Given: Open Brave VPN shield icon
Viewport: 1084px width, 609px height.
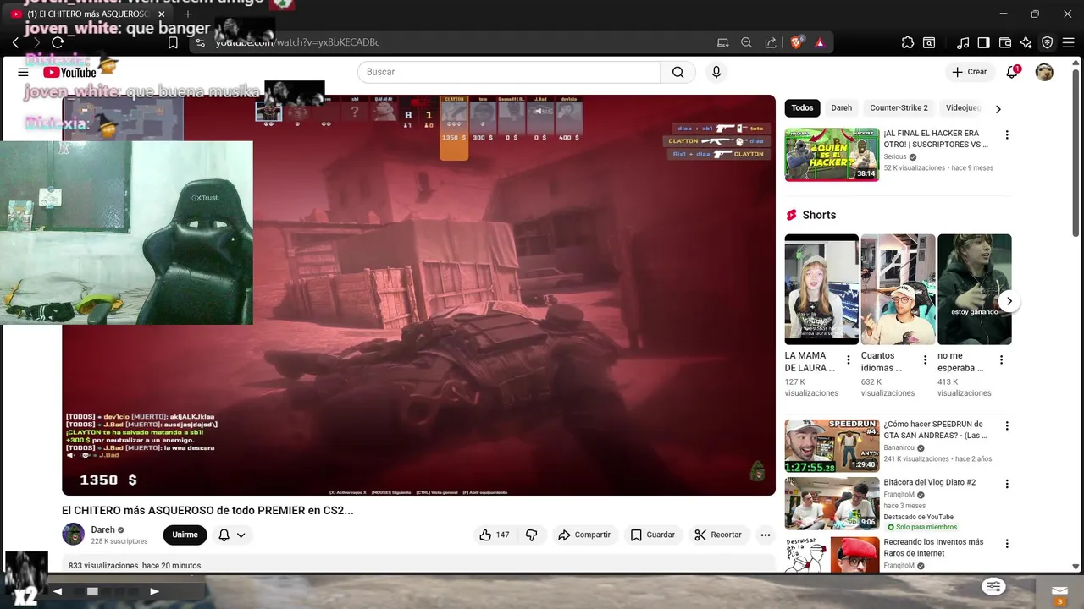Looking at the screenshot, I should (1048, 42).
